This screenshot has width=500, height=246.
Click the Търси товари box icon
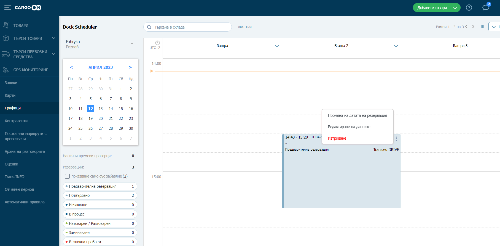6,38
